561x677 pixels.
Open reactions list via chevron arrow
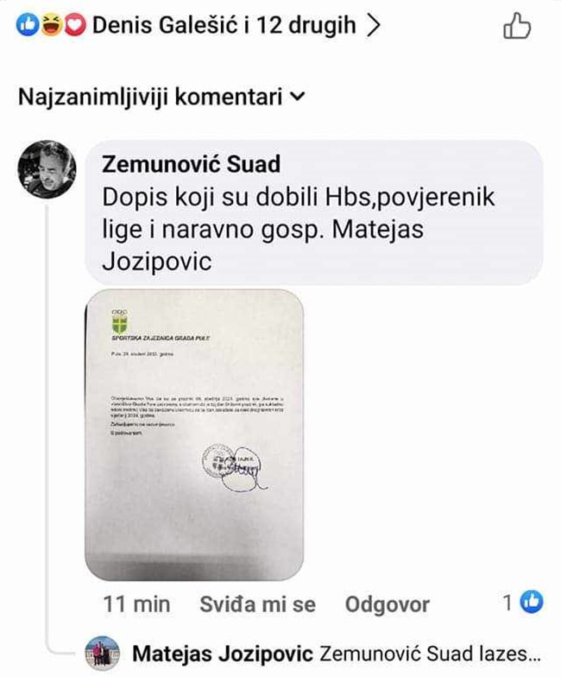click(373, 26)
